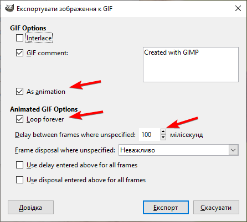Increase frame delay with the up arrow
Viewport: 247px width, 222px height.
tap(163, 131)
